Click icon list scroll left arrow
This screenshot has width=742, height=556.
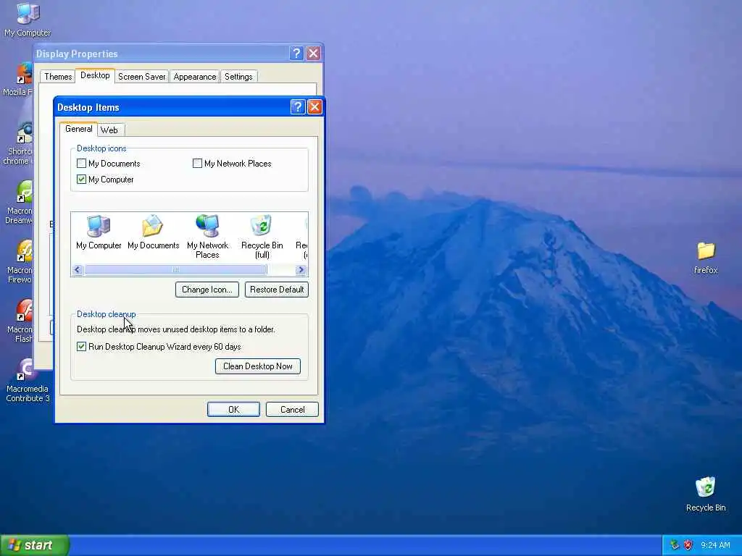(x=78, y=269)
